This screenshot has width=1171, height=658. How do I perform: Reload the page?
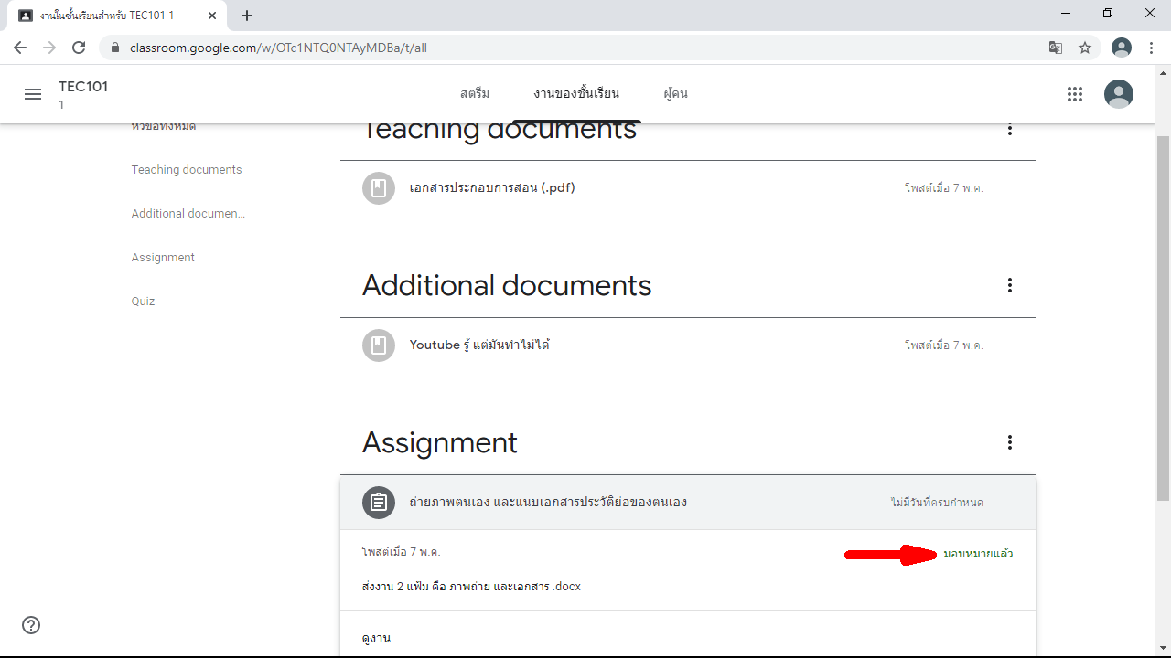79,48
